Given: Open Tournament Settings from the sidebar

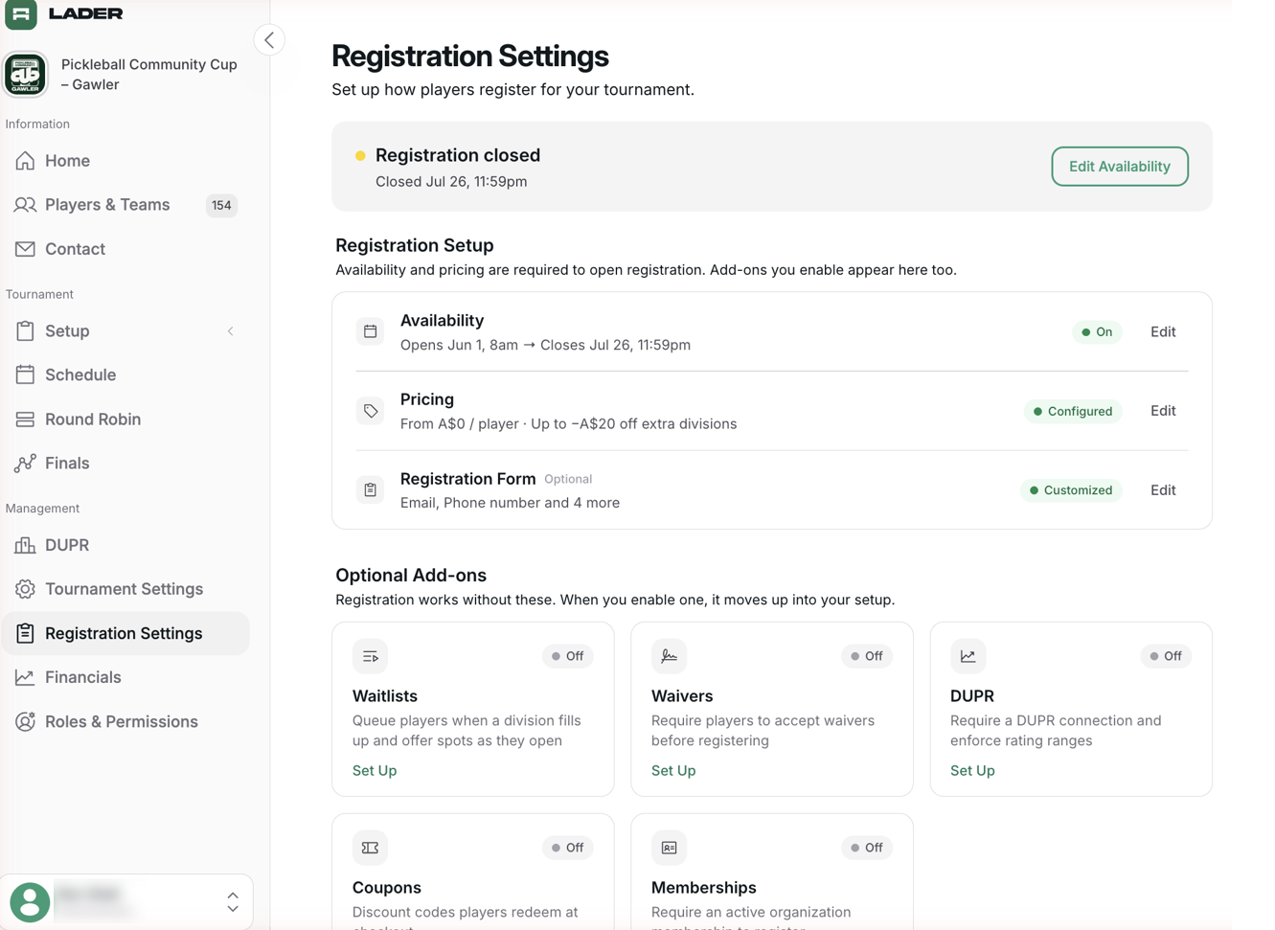Looking at the screenshot, I should 125,589.
